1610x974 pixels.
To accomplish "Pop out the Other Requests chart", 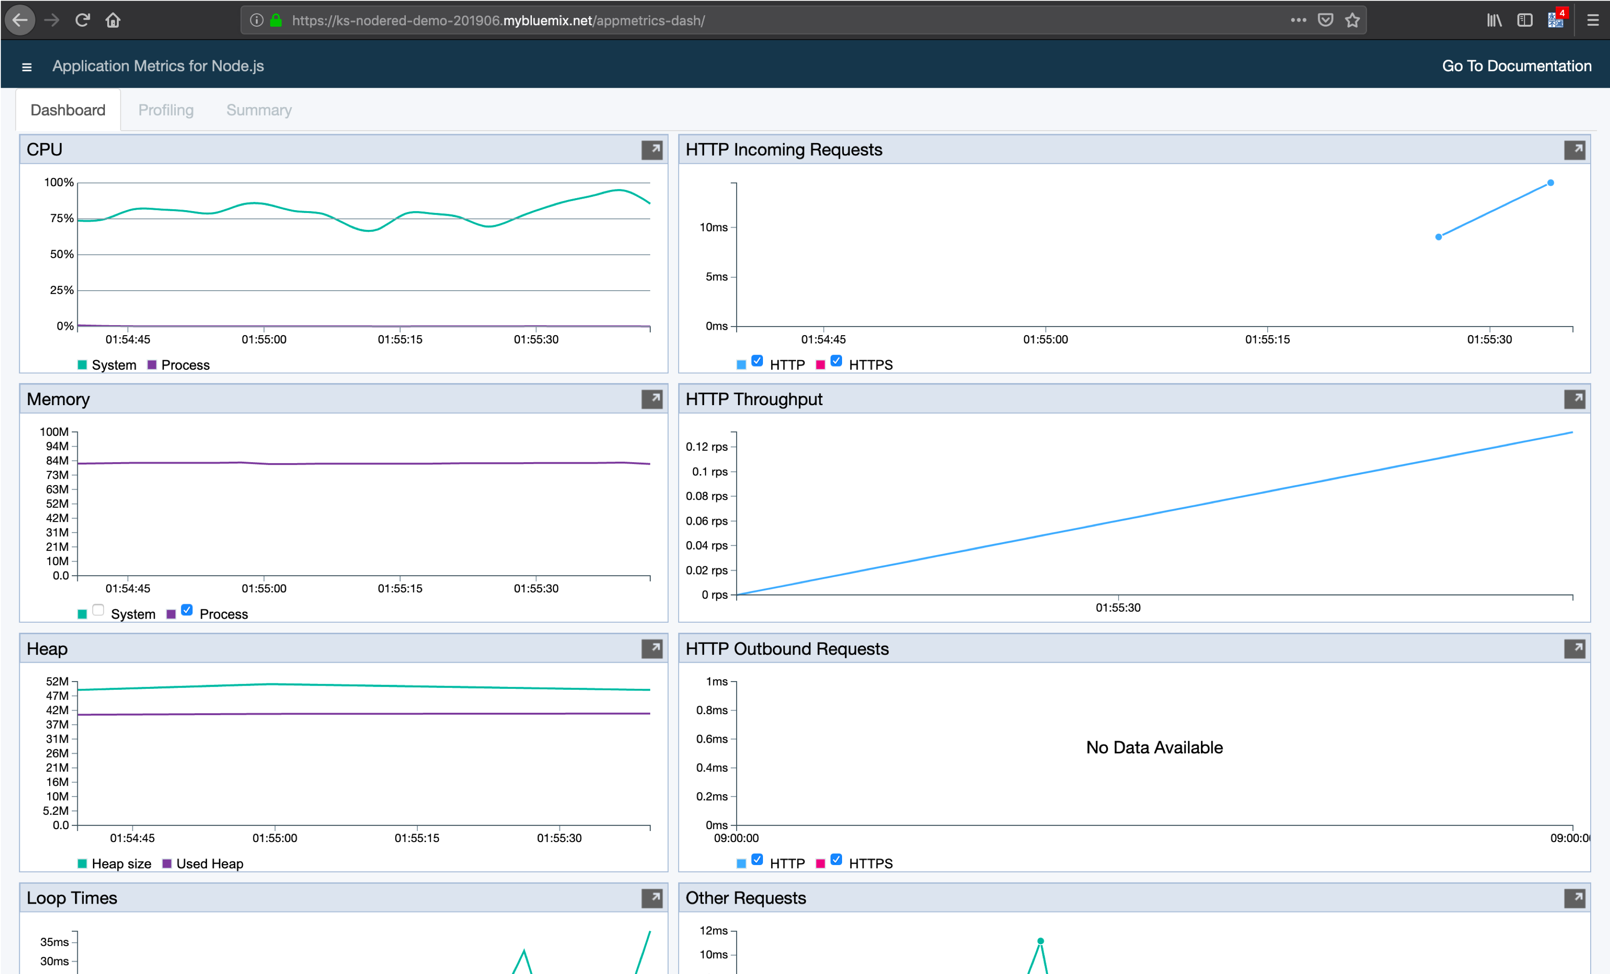I will coord(1574,898).
